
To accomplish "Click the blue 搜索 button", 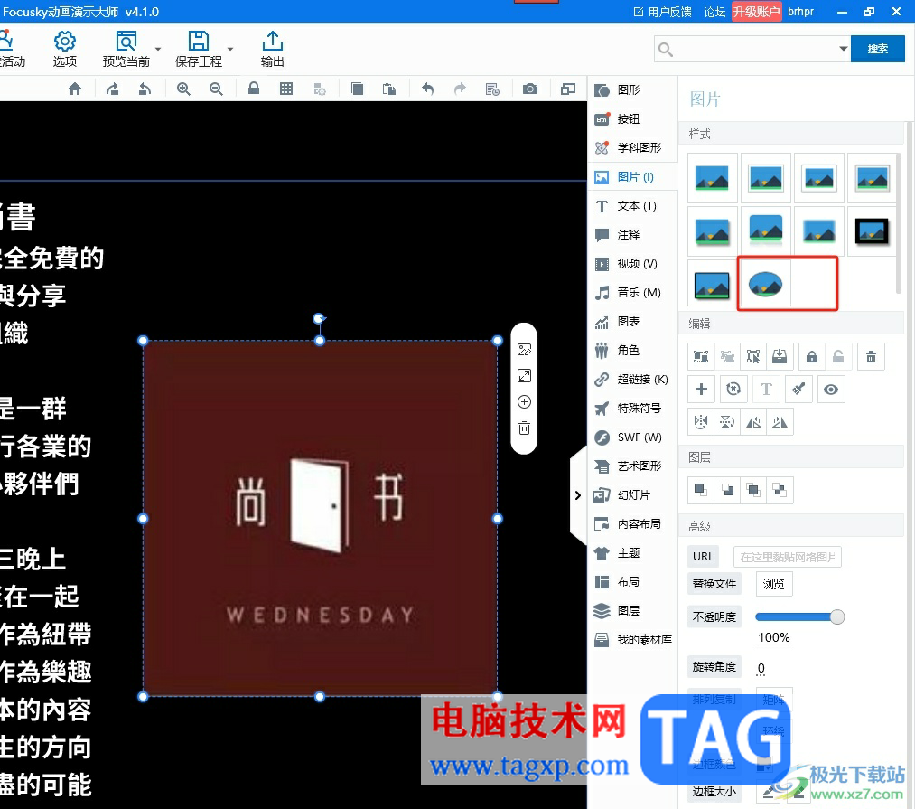I will [x=878, y=49].
